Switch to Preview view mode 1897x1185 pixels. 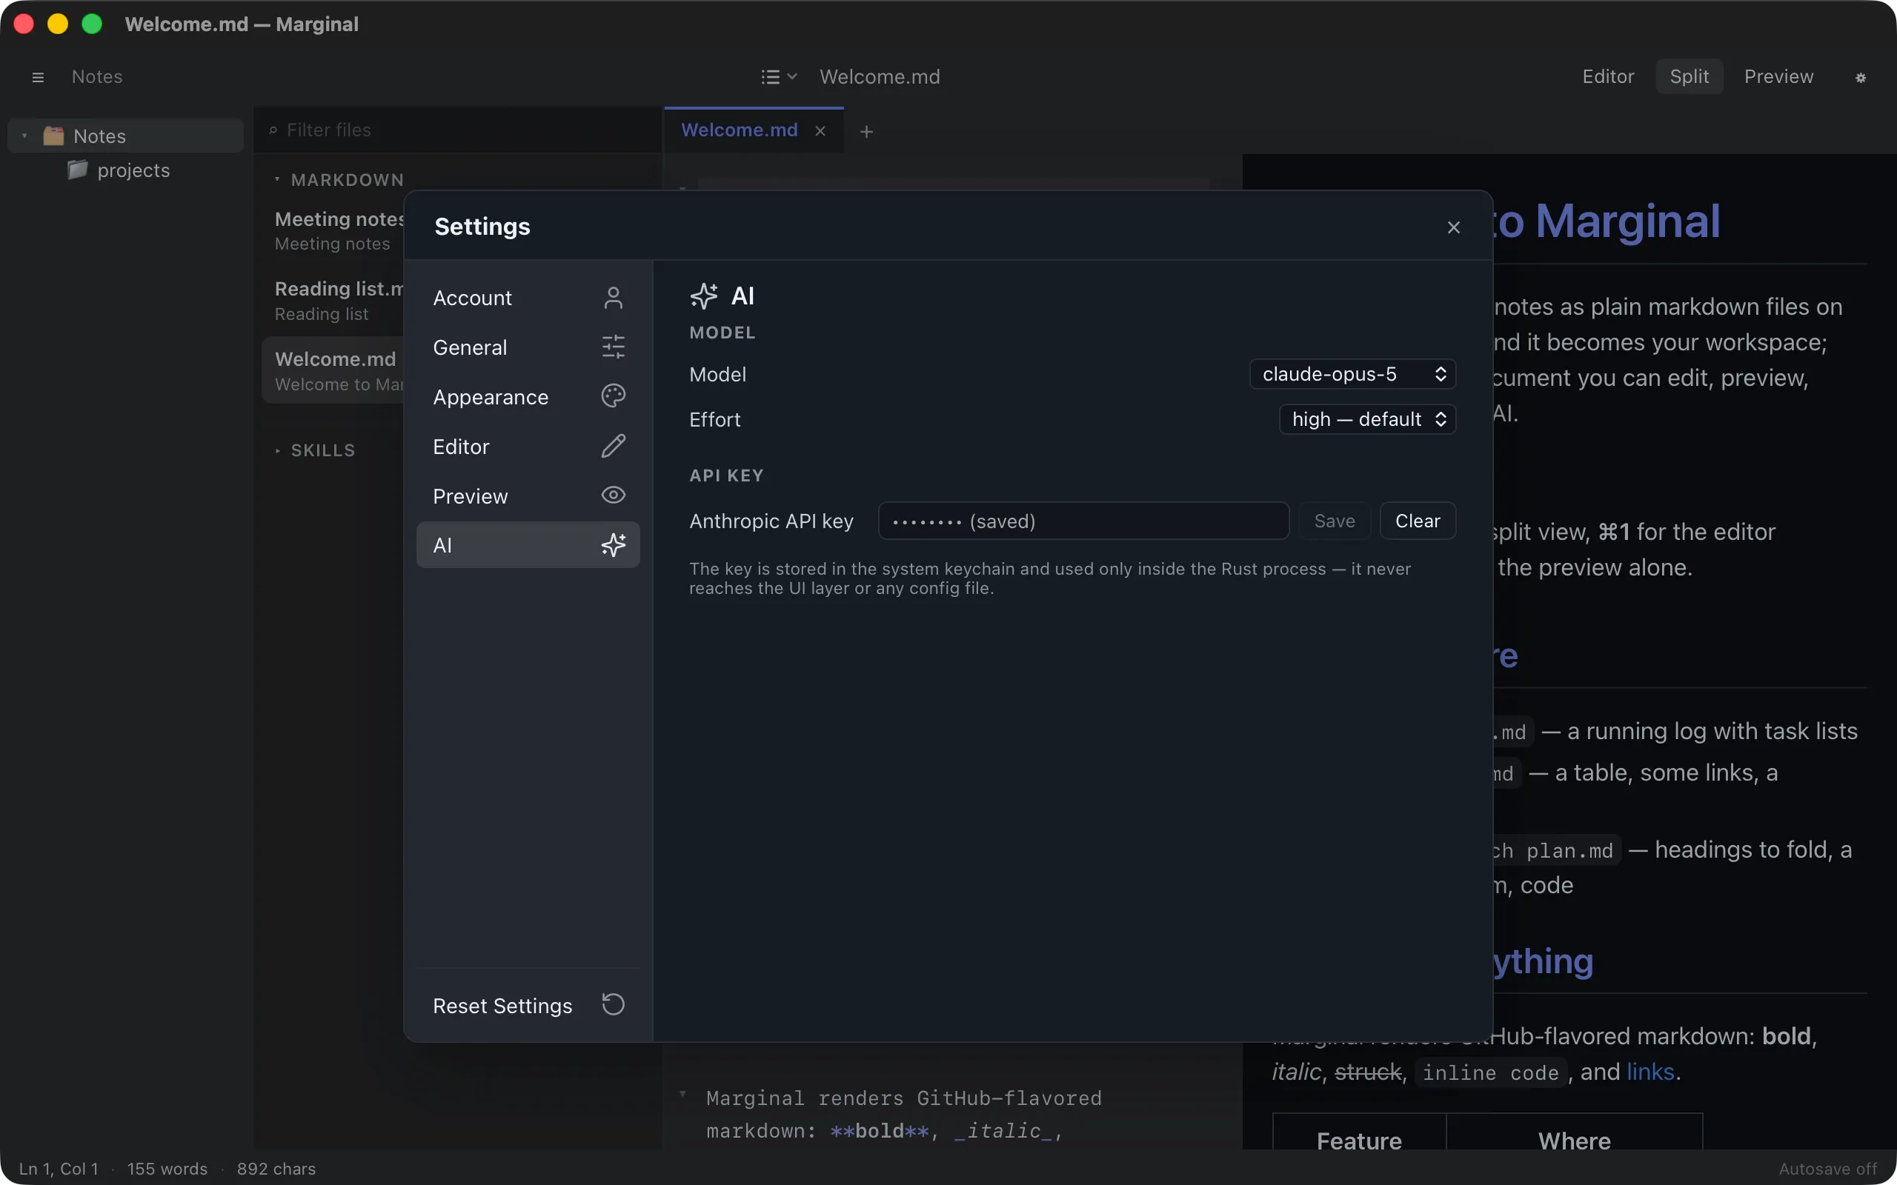(x=1778, y=77)
